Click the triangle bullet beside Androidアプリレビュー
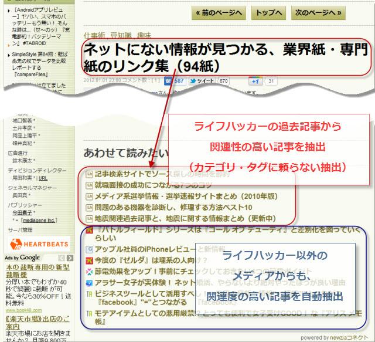375x342 pixels. 9,11
